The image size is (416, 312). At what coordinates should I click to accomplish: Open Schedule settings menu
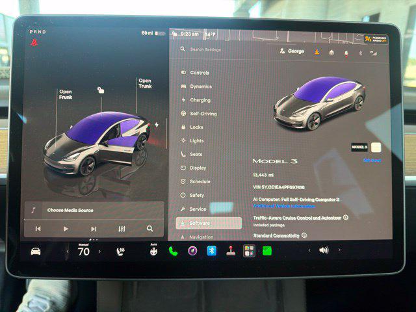[196, 181]
